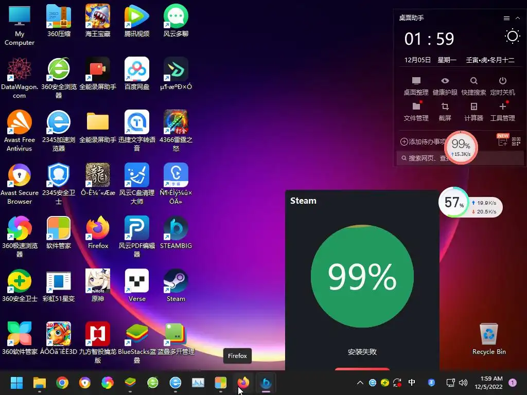Open the 海王宝藏 game shortcut
The image size is (527, 395).
click(x=98, y=21)
